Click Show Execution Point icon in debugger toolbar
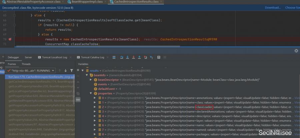This screenshot has height=138, width=300. click(x=114, y=57)
